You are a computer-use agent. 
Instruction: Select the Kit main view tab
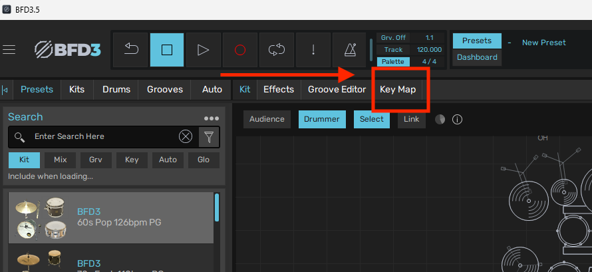click(245, 89)
